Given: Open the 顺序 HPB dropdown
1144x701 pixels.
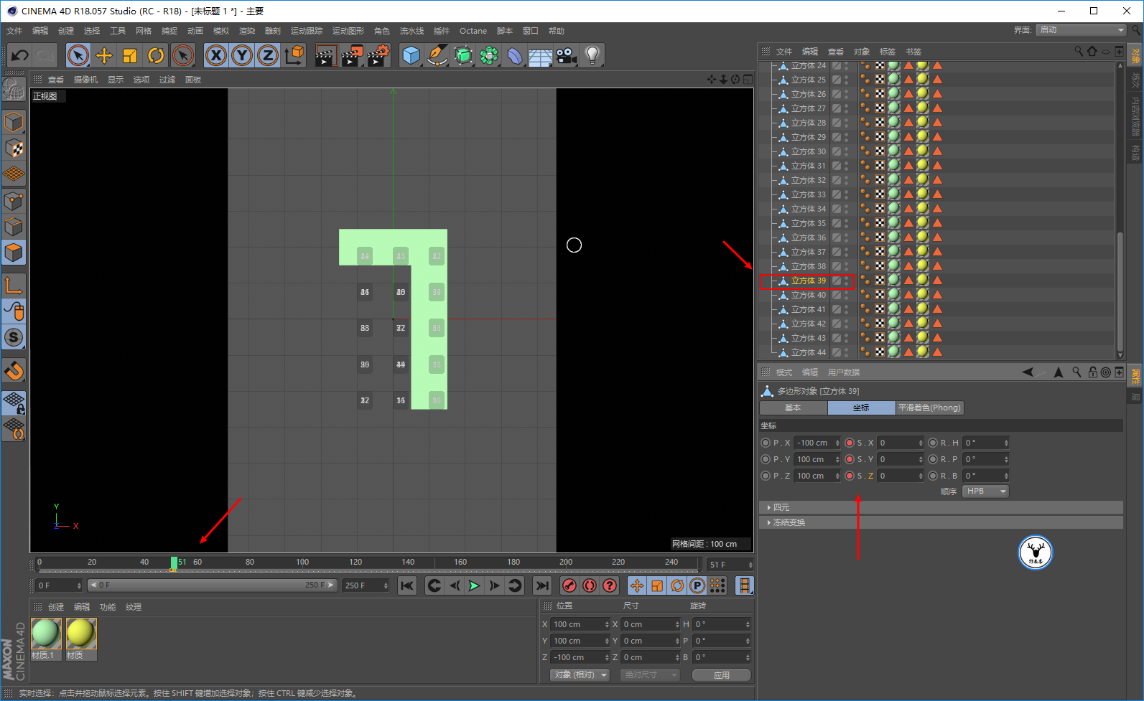Looking at the screenshot, I should coord(985,491).
